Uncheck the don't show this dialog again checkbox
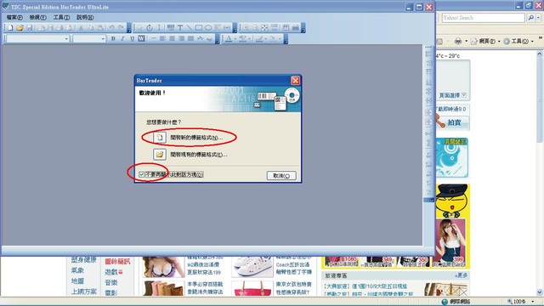 (142, 174)
